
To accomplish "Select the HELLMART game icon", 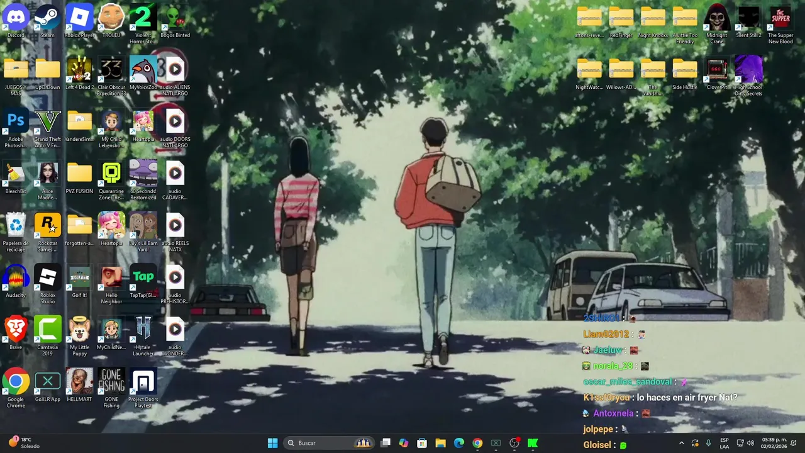I will pyautogui.click(x=80, y=386).
